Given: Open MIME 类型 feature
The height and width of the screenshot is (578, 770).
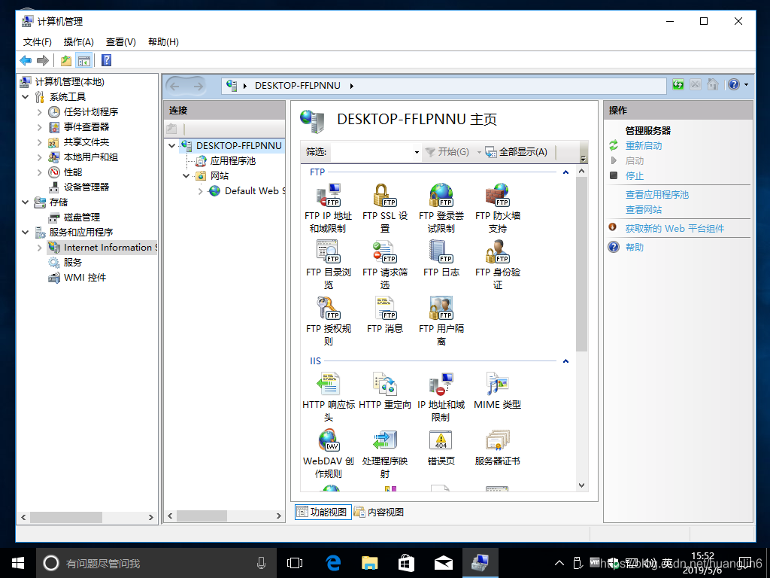Looking at the screenshot, I should pos(498,391).
